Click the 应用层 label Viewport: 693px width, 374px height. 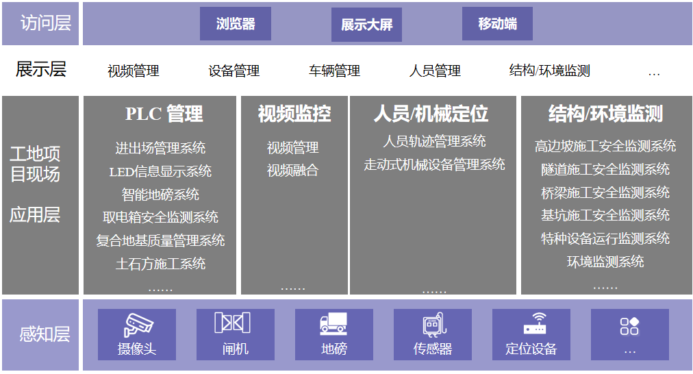(x=35, y=215)
